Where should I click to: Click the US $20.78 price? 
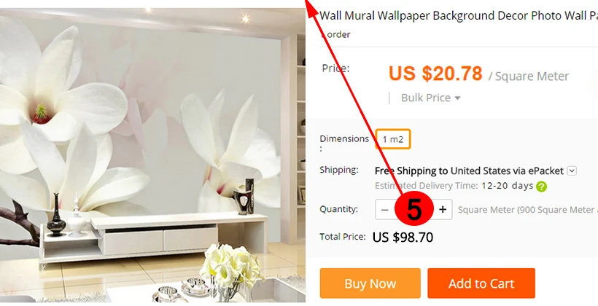coord(435,73)
